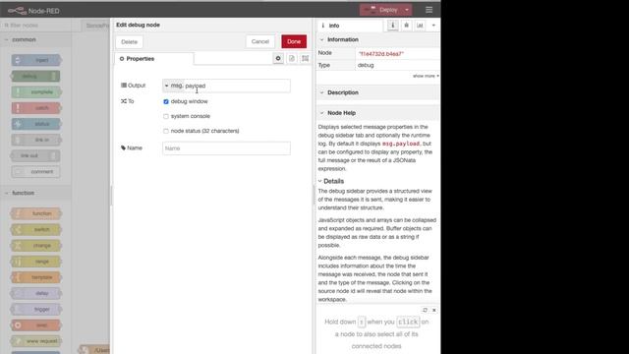Click the Node-RED logo

pos(33,11)
